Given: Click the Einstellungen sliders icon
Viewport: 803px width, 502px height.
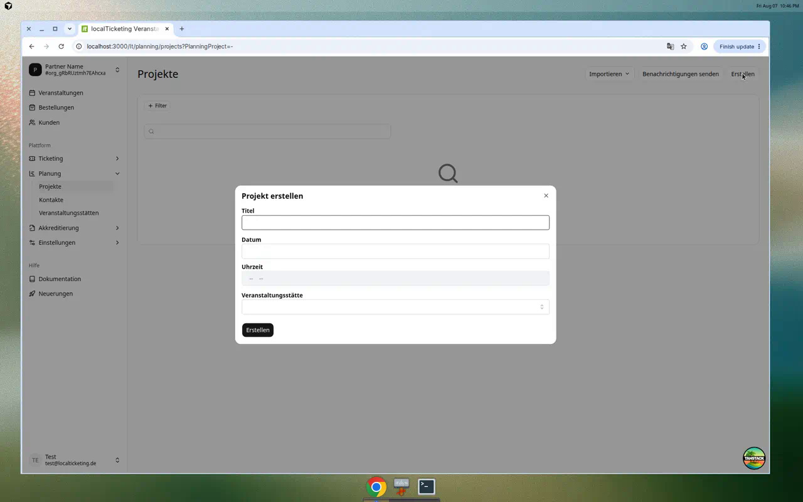Looking at the screenshot, I should pos(32,243).
